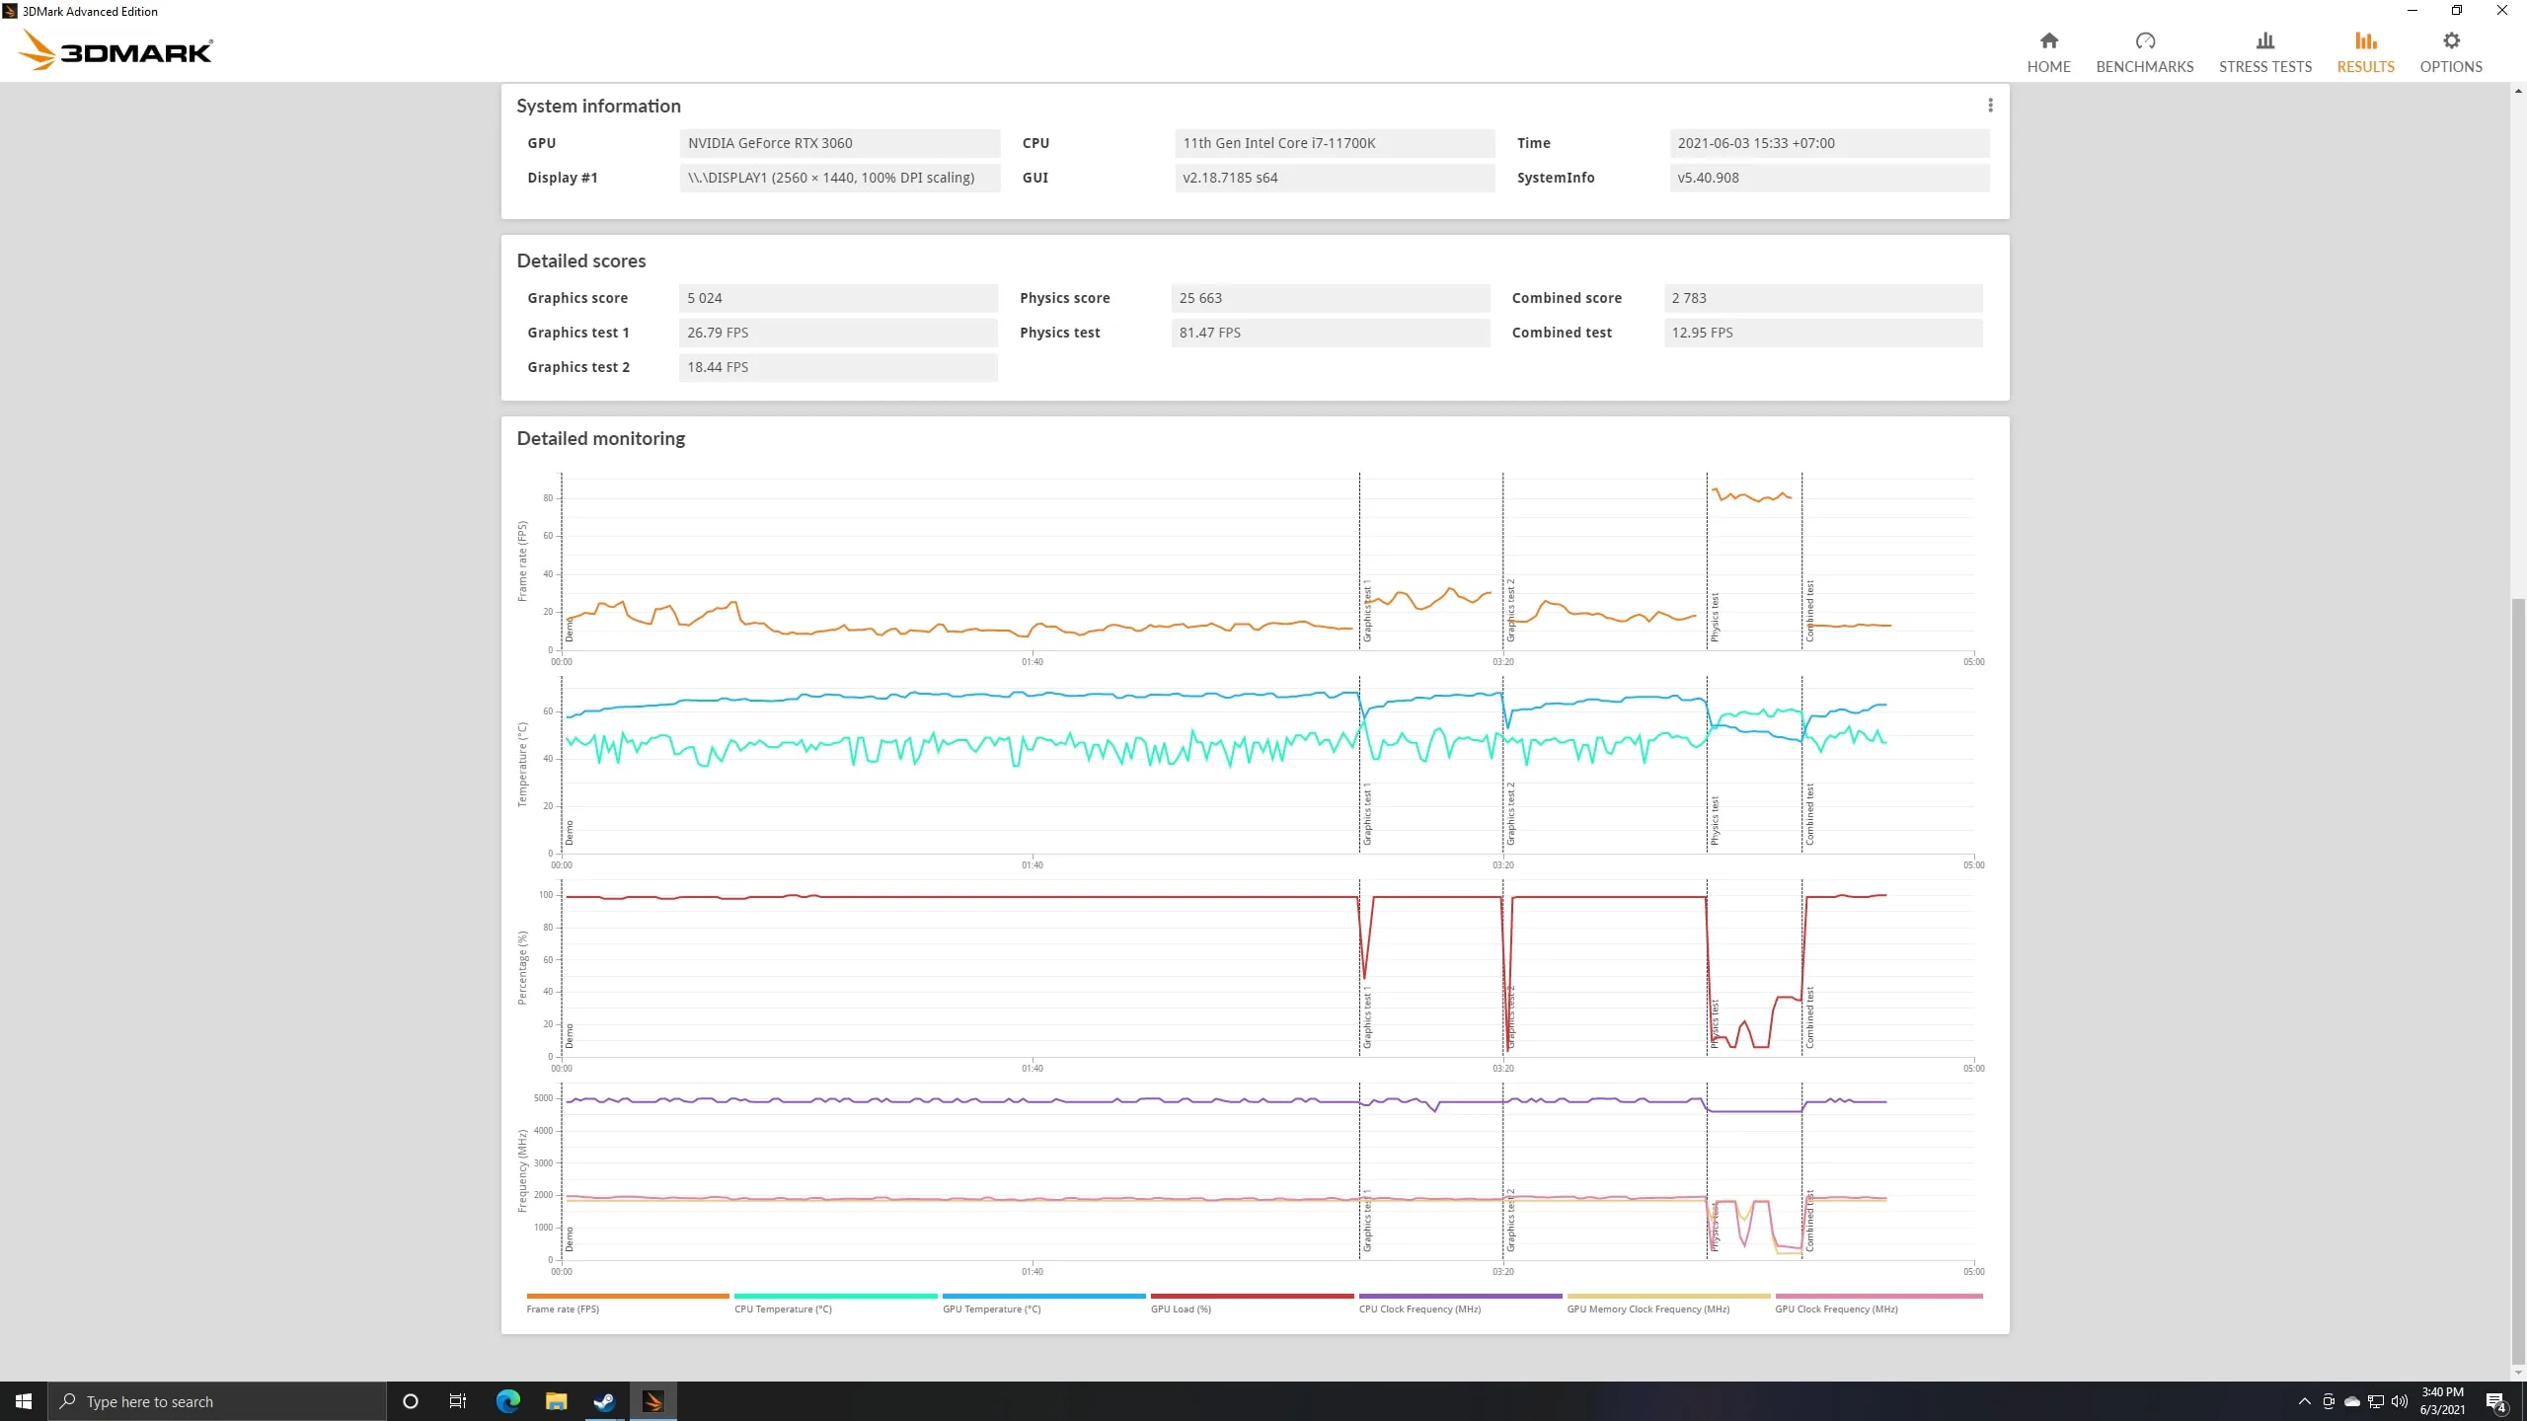Click the 3DMark logo
The width and height of the screenshot is (2527, 1421).
[115, 49]
